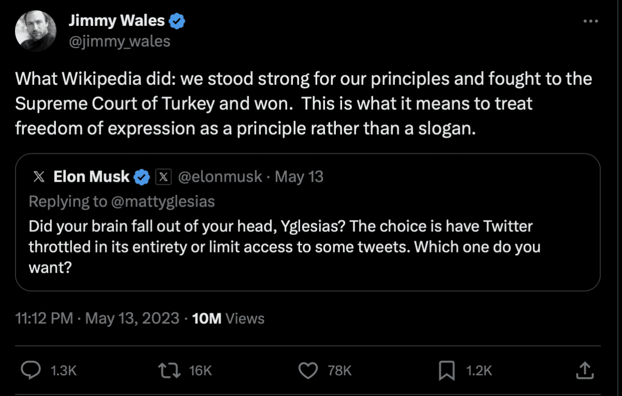Open the three-dot more options menu

[591, 21]
